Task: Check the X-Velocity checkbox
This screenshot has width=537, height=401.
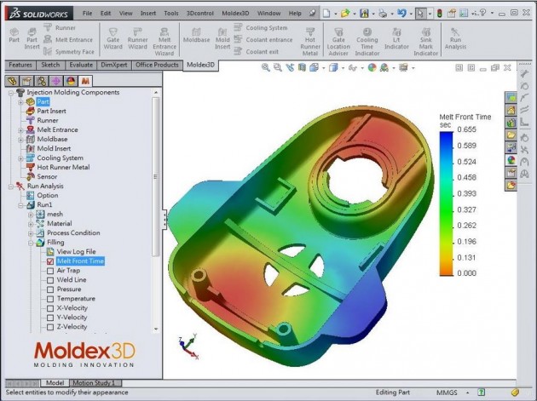Action: [x=50, y=308]
